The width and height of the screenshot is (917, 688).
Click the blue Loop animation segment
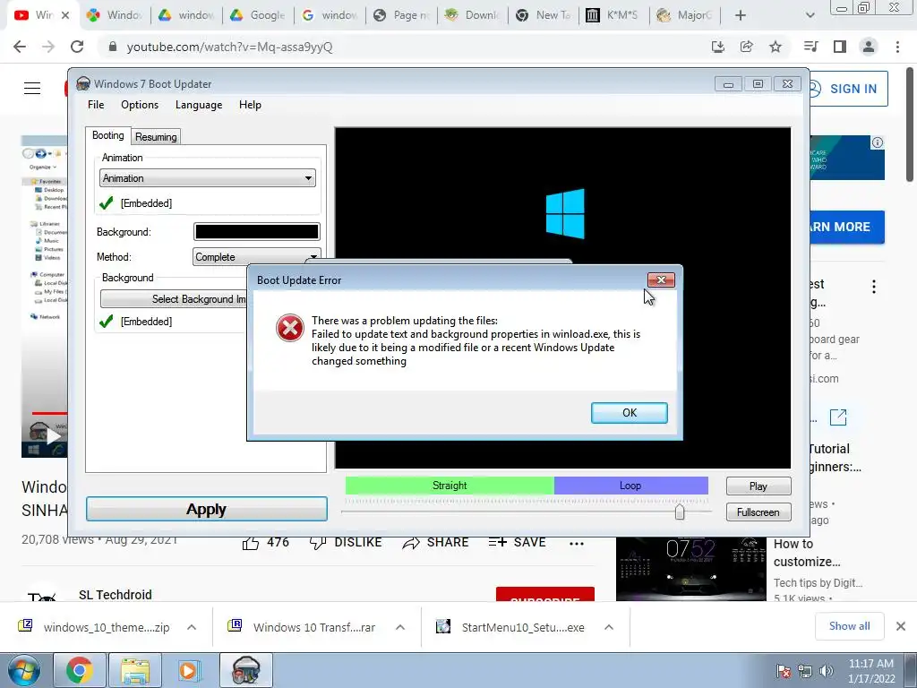pos(630,486)
